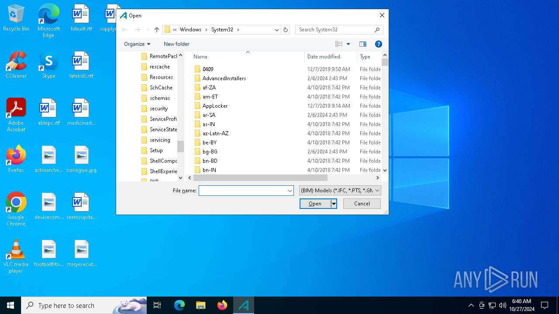
Task: Open the address bar history dropdown
Action: (277, 30)
